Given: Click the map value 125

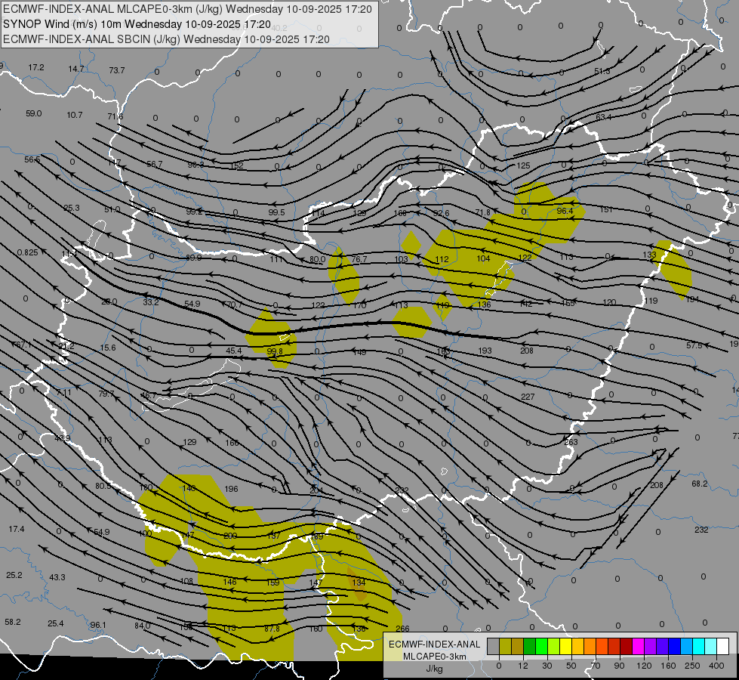Looking at the screenshot, I should tap(523, 165).
